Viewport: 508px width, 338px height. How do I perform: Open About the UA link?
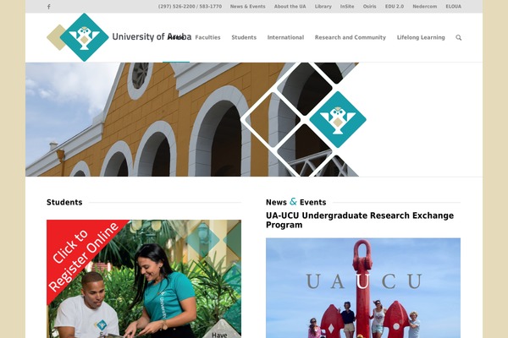290,7
